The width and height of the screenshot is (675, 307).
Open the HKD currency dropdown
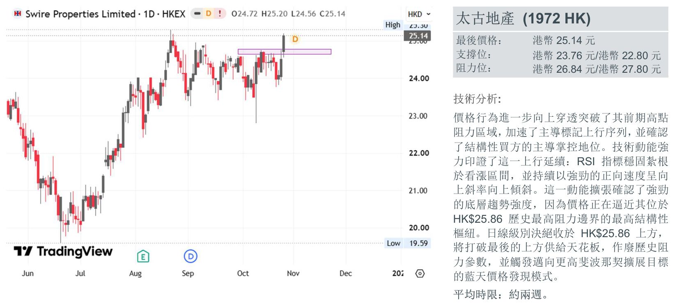pos(419,14)
